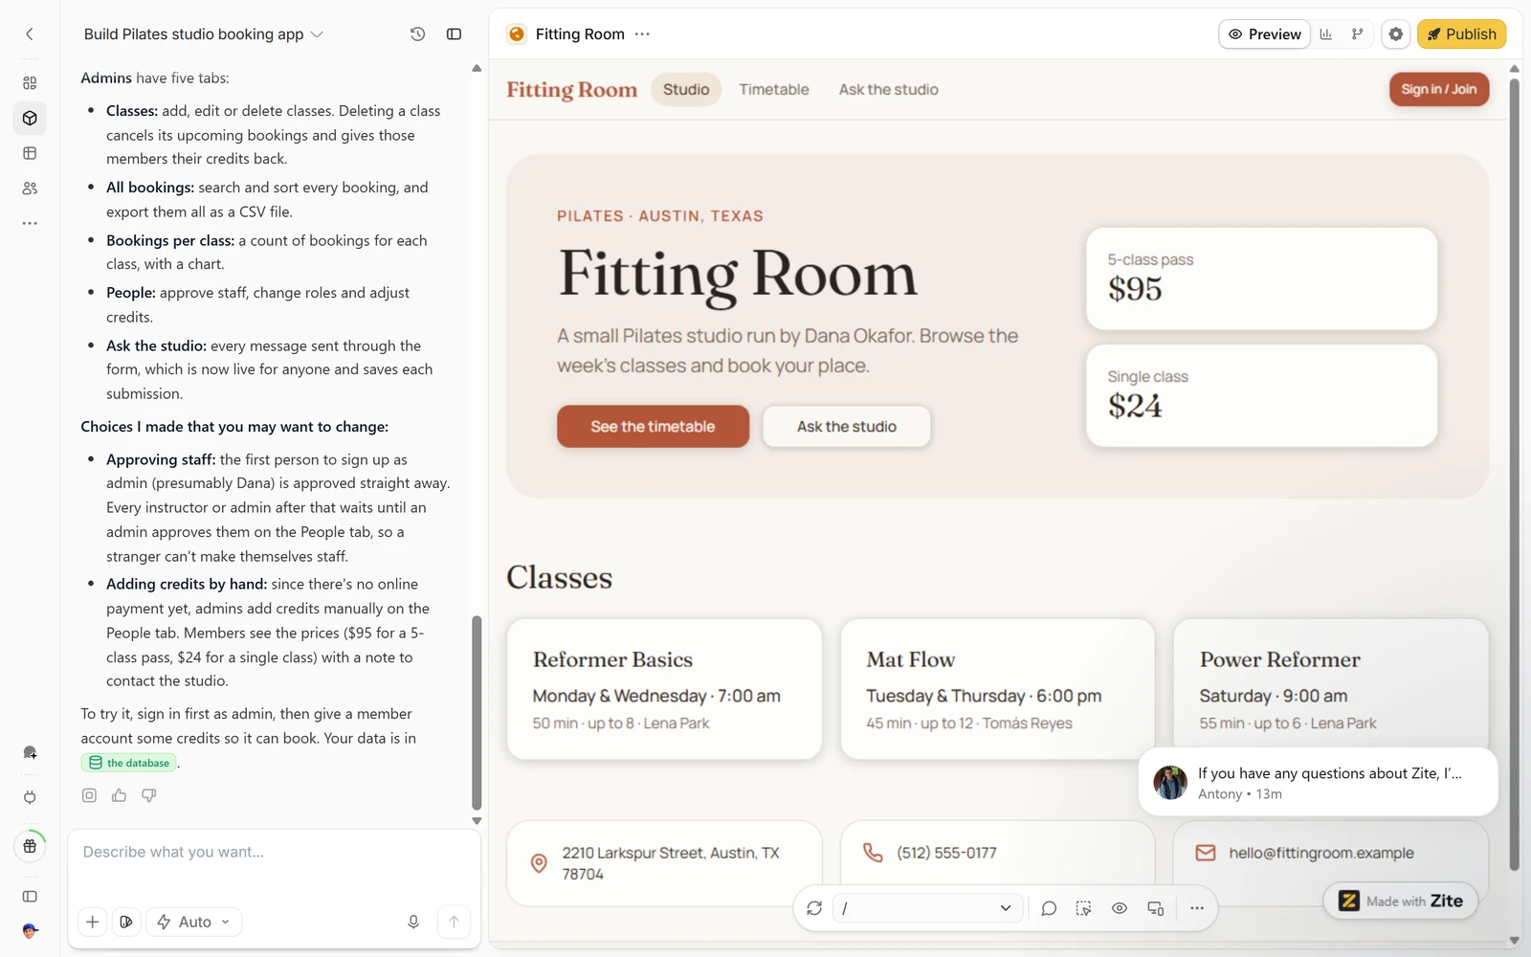Toggle the eye visibility icon in preview toolbar
Image resolution: width=1531 pixels, height=957 pixels.
1119,908
